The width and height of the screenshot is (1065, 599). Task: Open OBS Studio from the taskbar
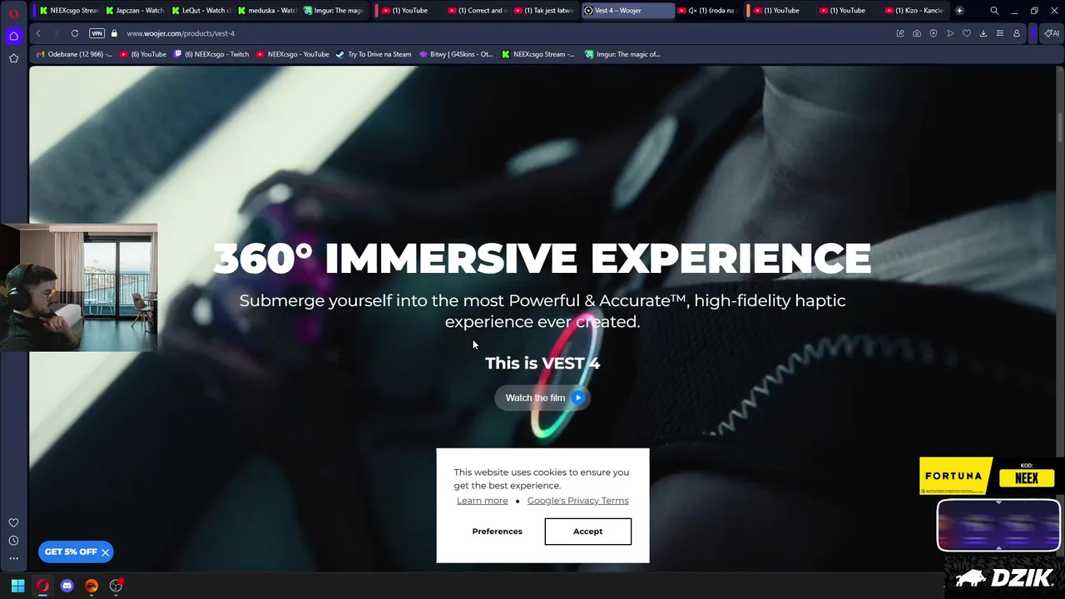[x=116, y=586]
